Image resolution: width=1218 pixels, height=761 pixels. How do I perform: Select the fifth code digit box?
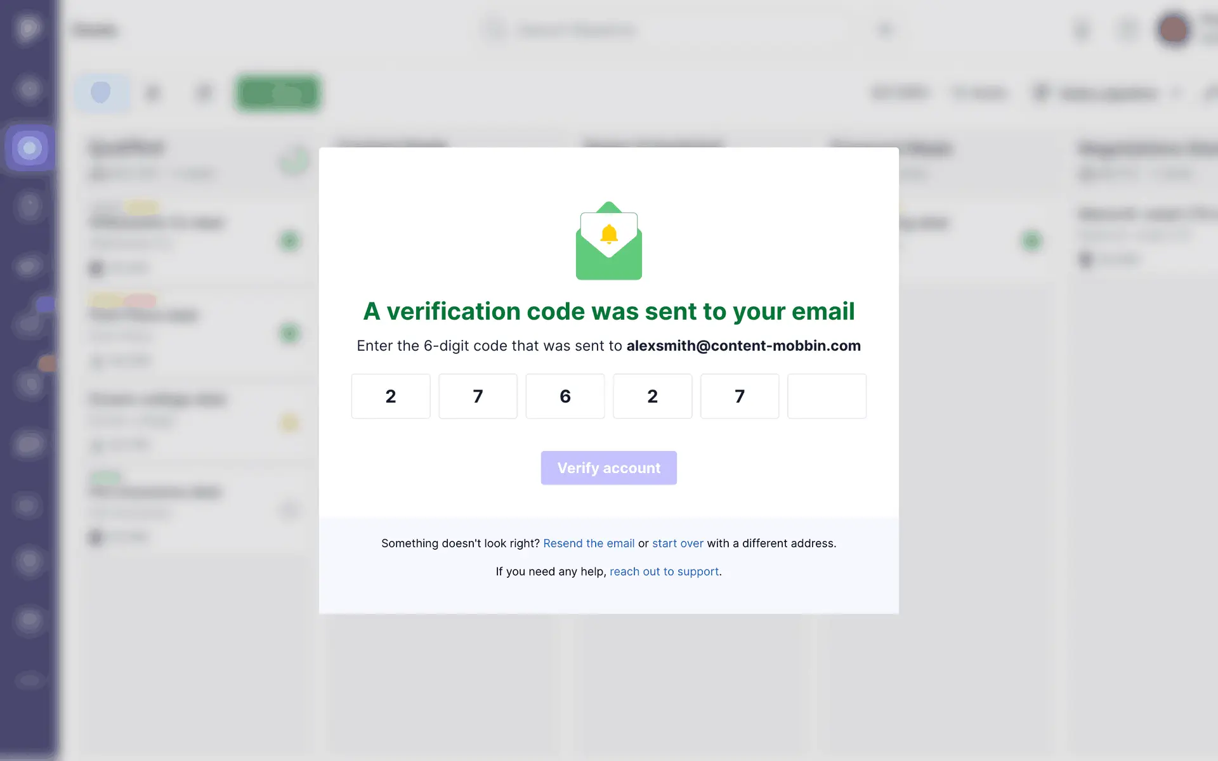tap(739, 396)
